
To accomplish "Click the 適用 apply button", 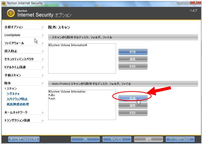I will [148, 139].
